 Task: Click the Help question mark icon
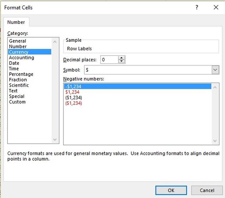197,8
